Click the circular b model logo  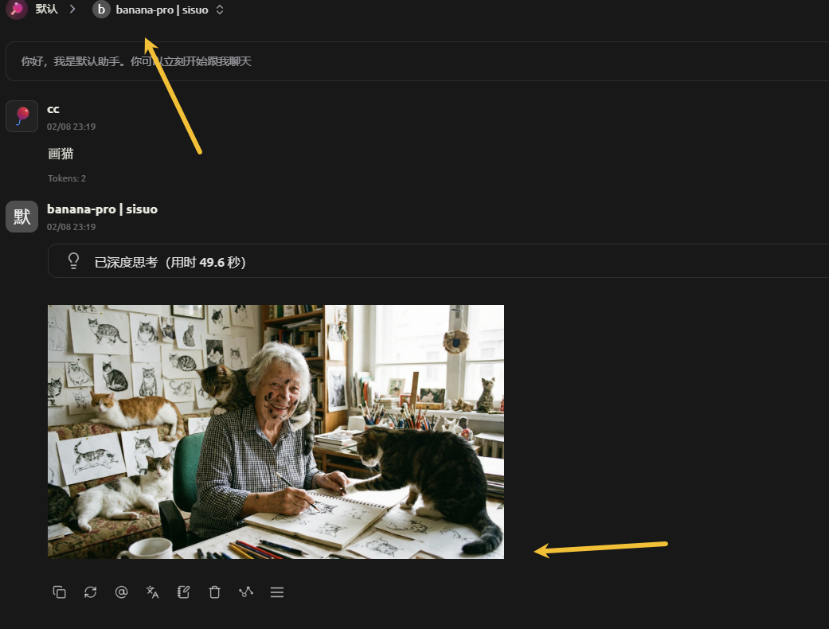coord(101,10)
